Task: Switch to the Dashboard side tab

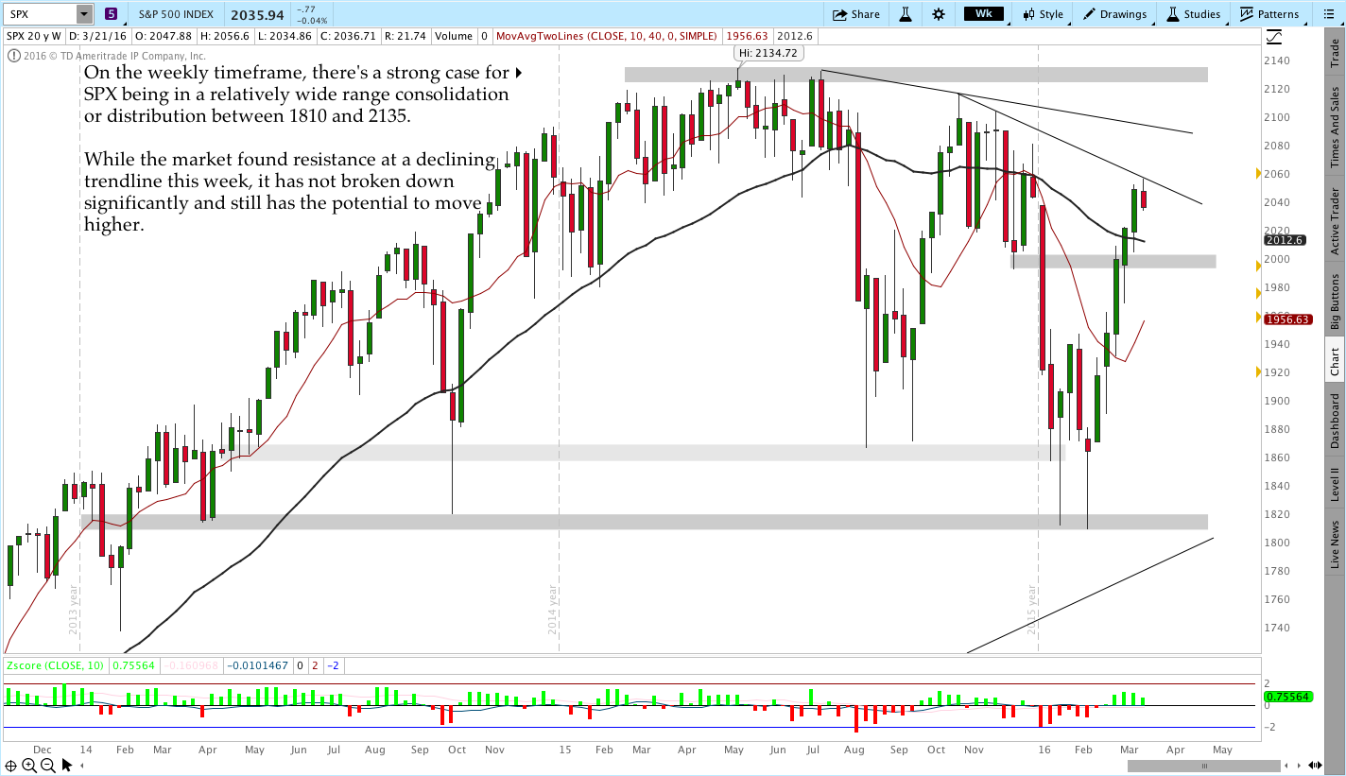Action: click(x=1335, y=421)
